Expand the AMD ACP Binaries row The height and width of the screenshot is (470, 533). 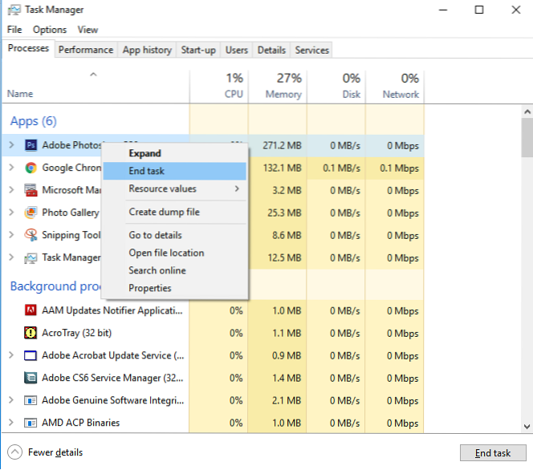pyautogui.click(x=11, y=423)
